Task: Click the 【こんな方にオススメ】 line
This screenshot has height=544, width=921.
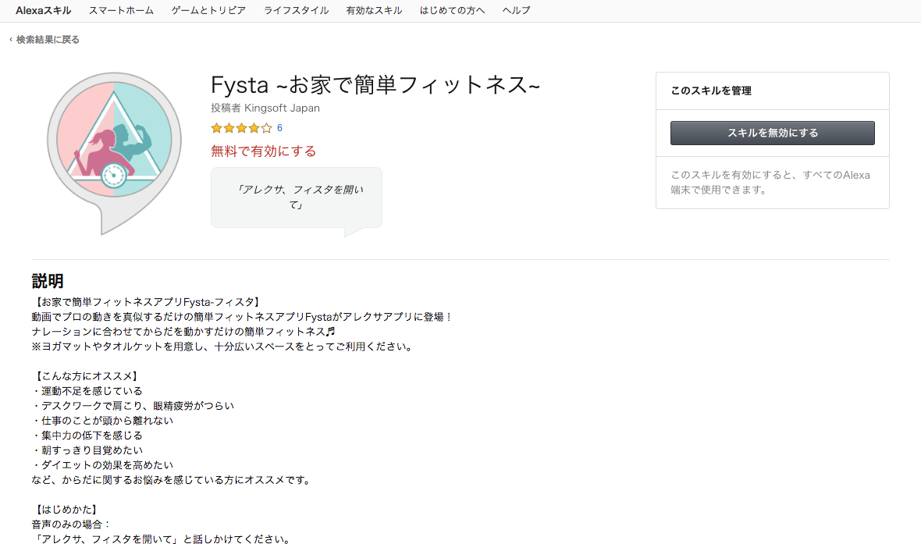Action: click(87, 376)
